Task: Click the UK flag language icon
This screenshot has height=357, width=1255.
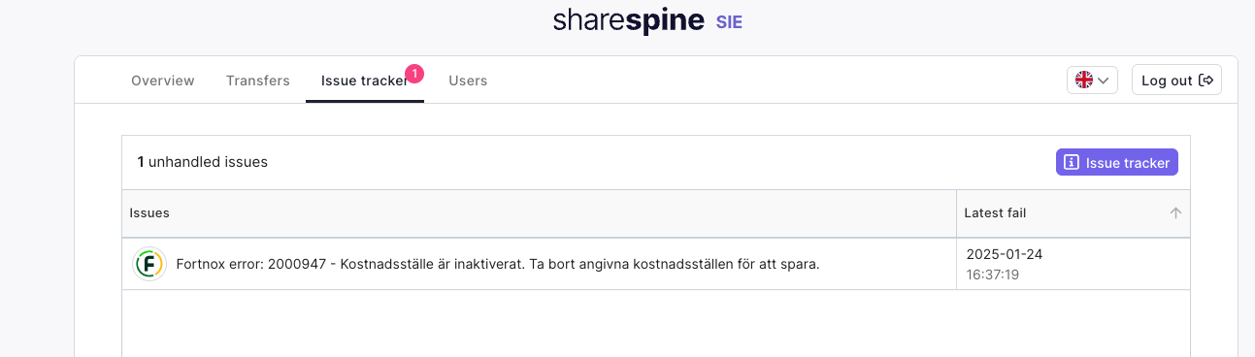Action: pyautogui.click(x=1084, y=81)
